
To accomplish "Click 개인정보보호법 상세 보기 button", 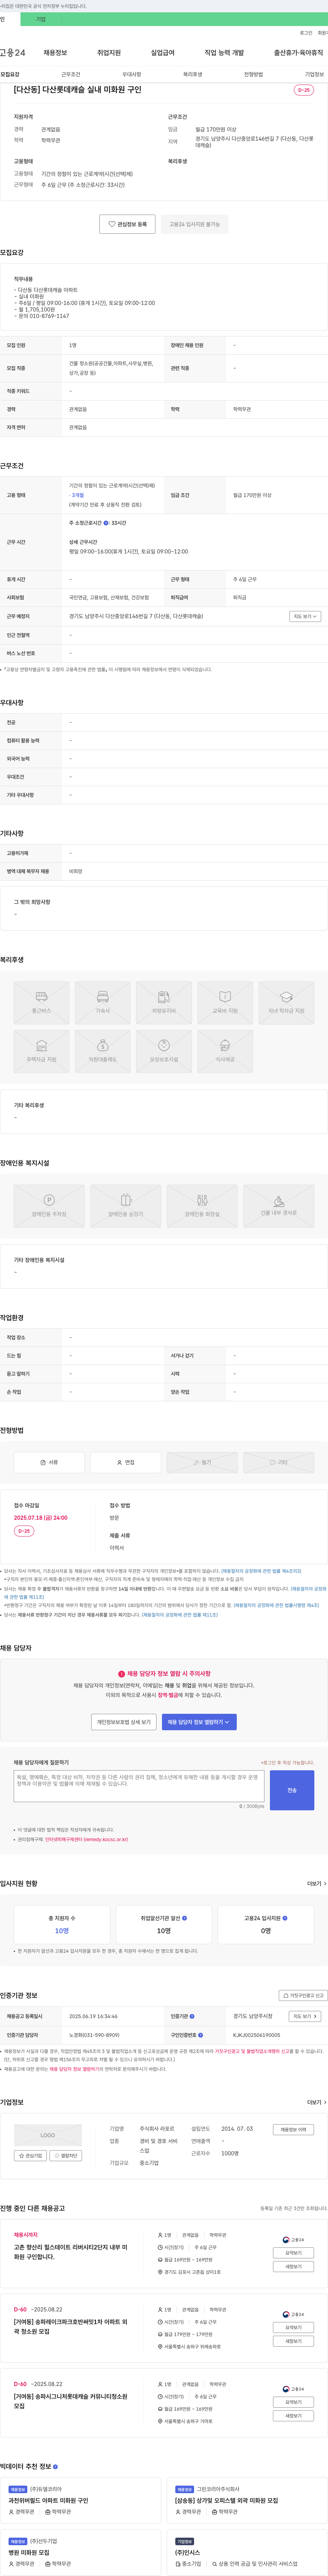I will [124, 1722].
